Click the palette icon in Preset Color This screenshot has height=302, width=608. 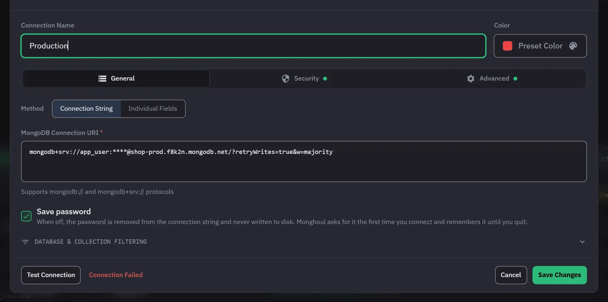(x=573, y=46)
